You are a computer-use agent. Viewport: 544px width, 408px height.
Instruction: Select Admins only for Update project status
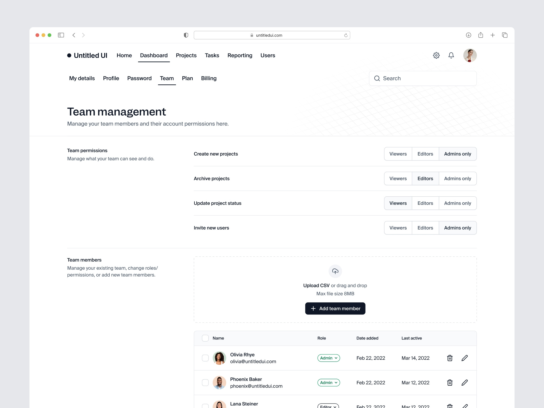(457, 203)
